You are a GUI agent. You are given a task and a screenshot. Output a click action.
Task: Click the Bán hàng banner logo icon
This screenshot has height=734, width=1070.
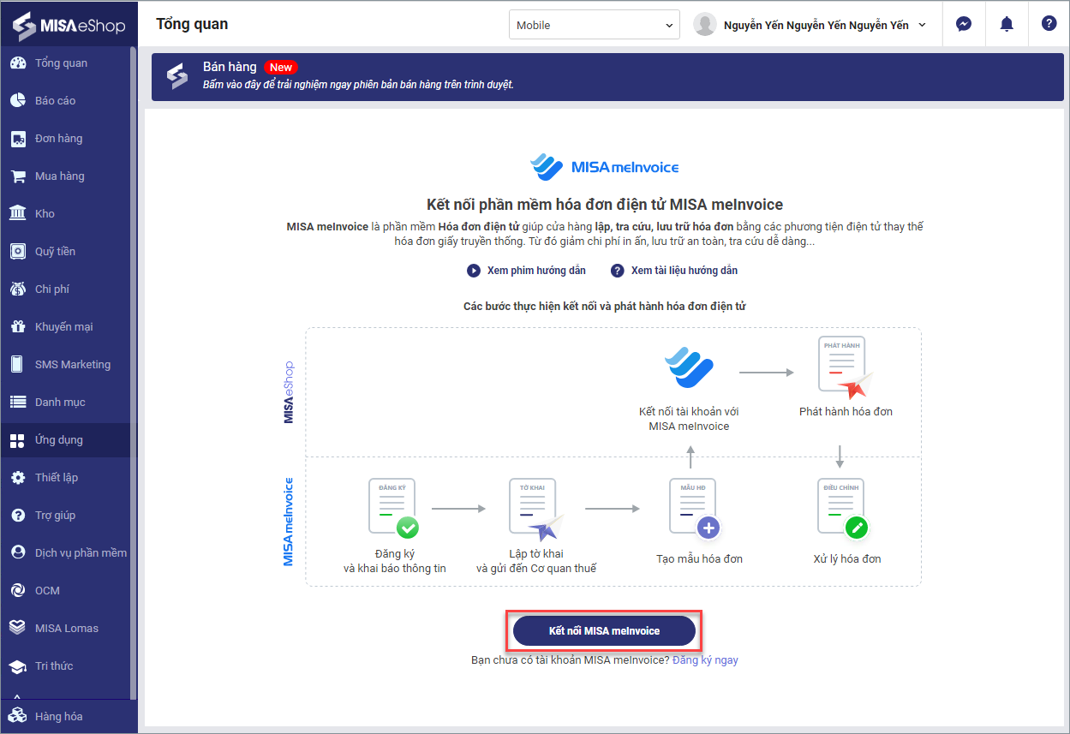[177, 76]
